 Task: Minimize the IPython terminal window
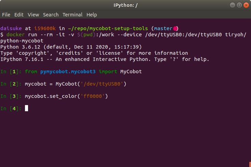233,5
